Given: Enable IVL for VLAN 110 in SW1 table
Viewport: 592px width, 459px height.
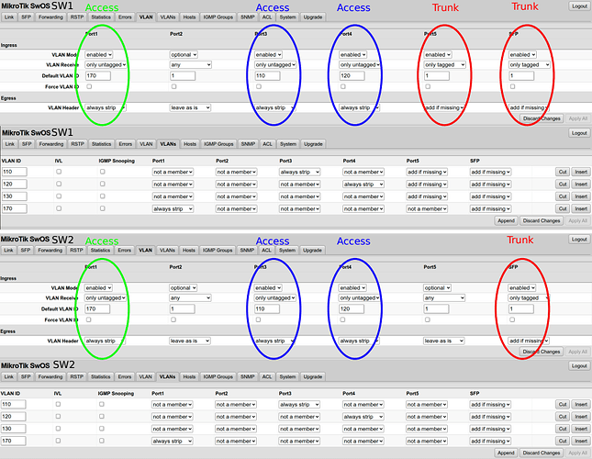Looking at the screenshot, I should (x=59, y=172).
